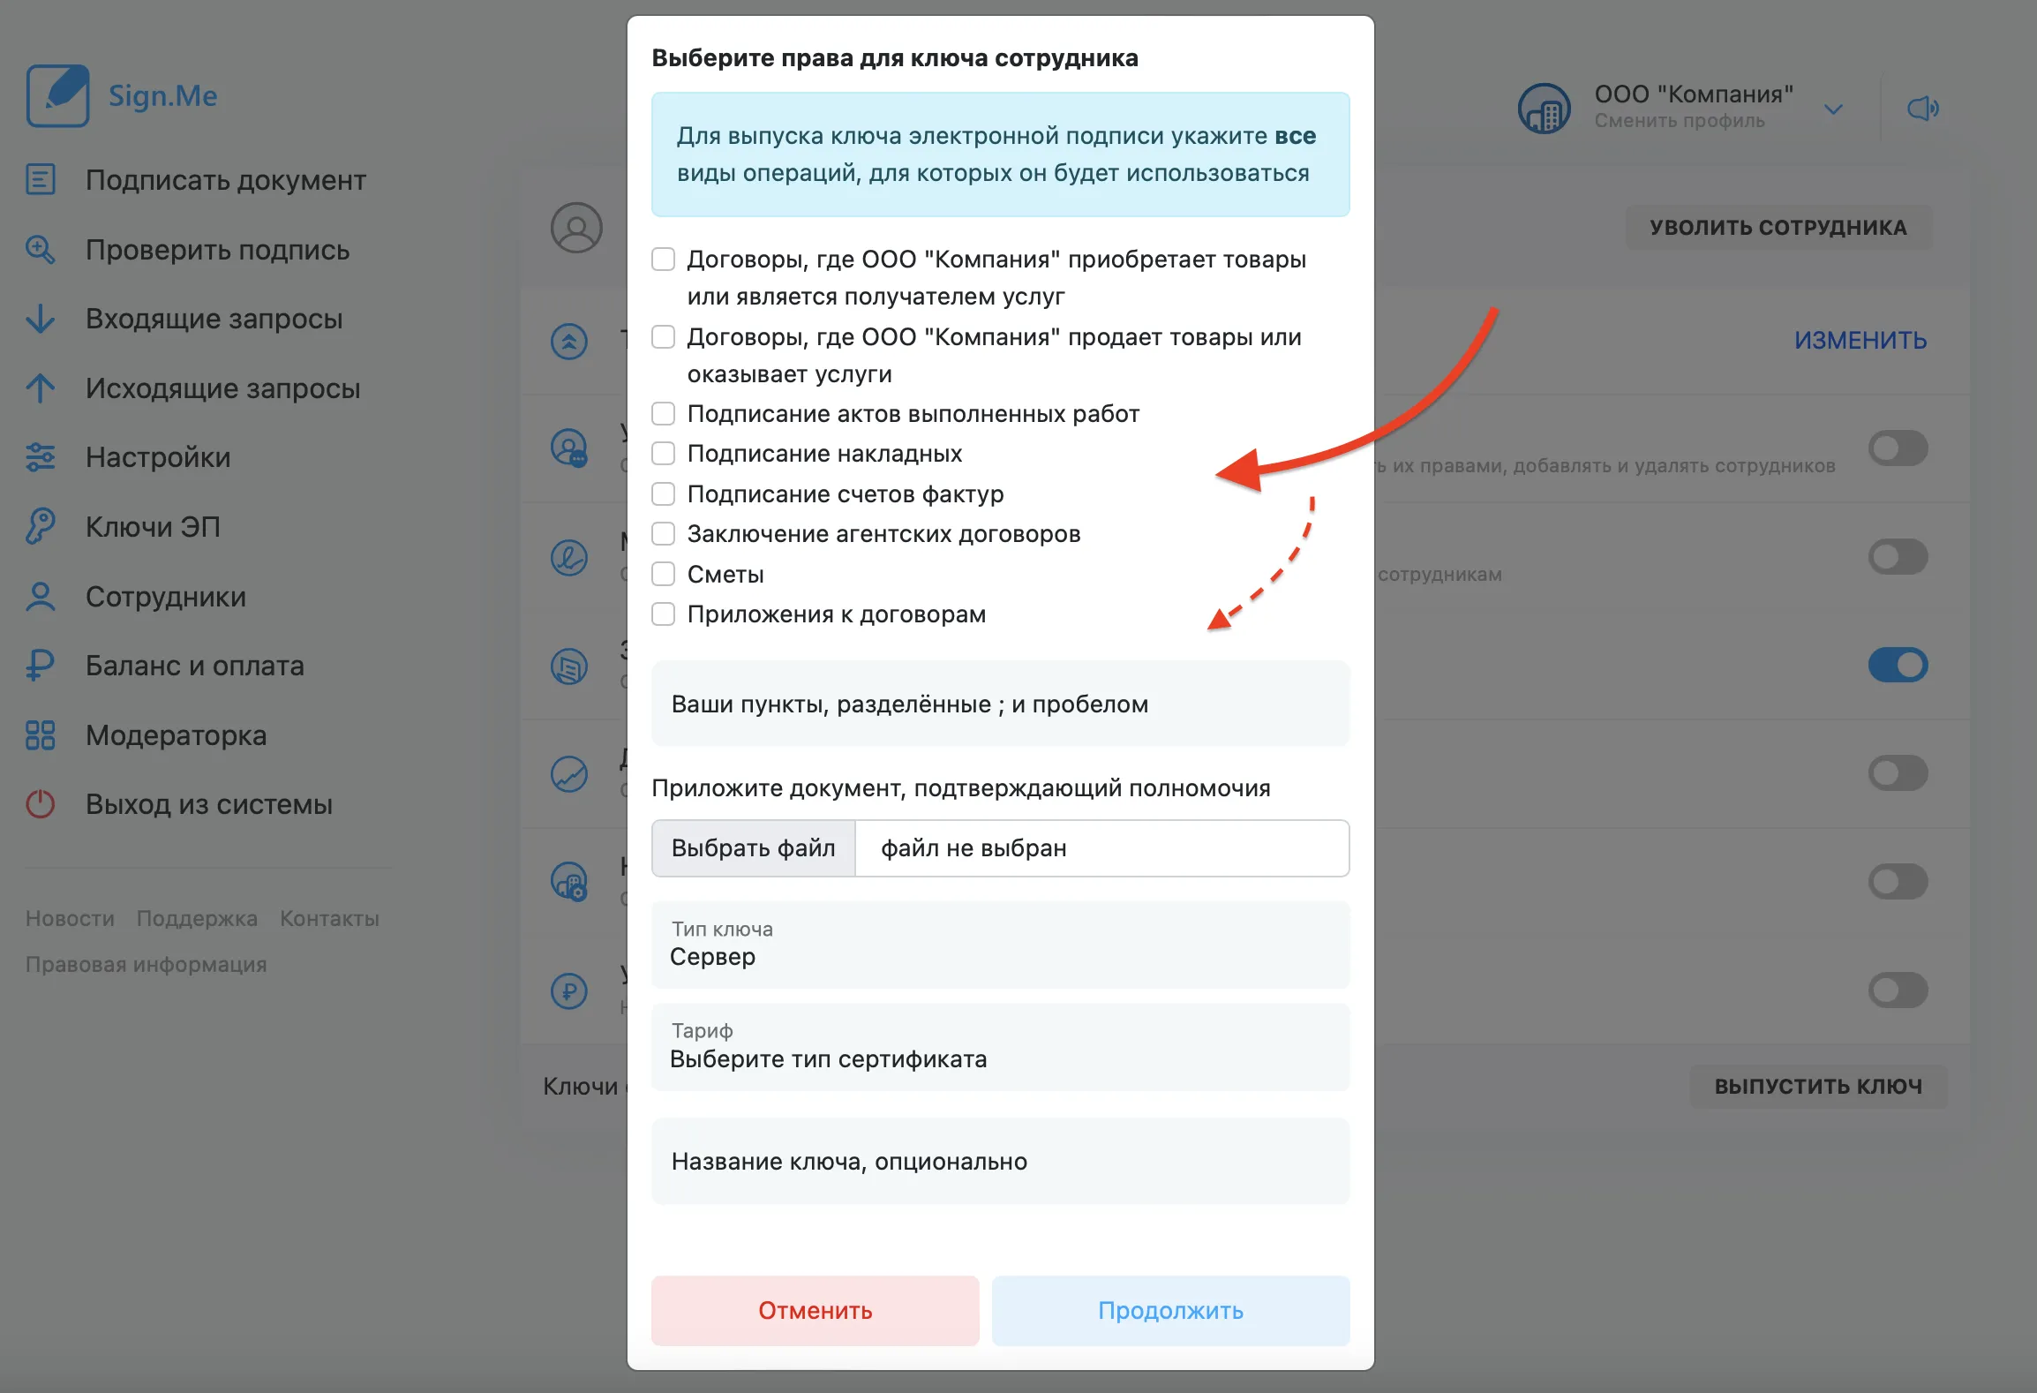
Task: Click the Sign.Me logo icon
Action: click(x=57, y=95)
